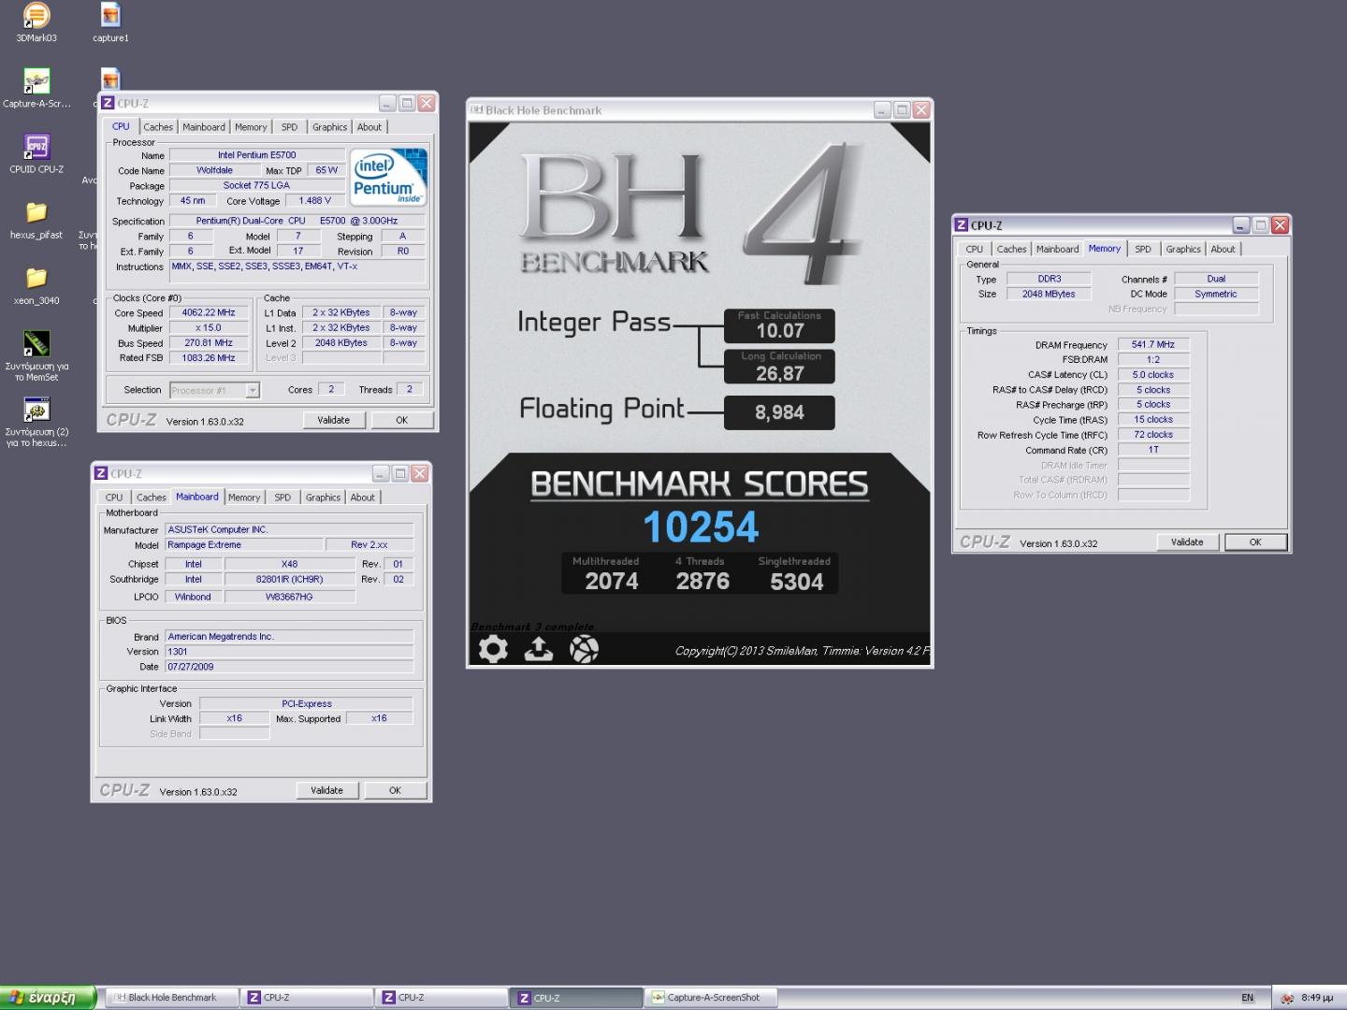The image size is (1347, 1010).
Task: Open the MemSet shortcut icon
Action: 36,355
